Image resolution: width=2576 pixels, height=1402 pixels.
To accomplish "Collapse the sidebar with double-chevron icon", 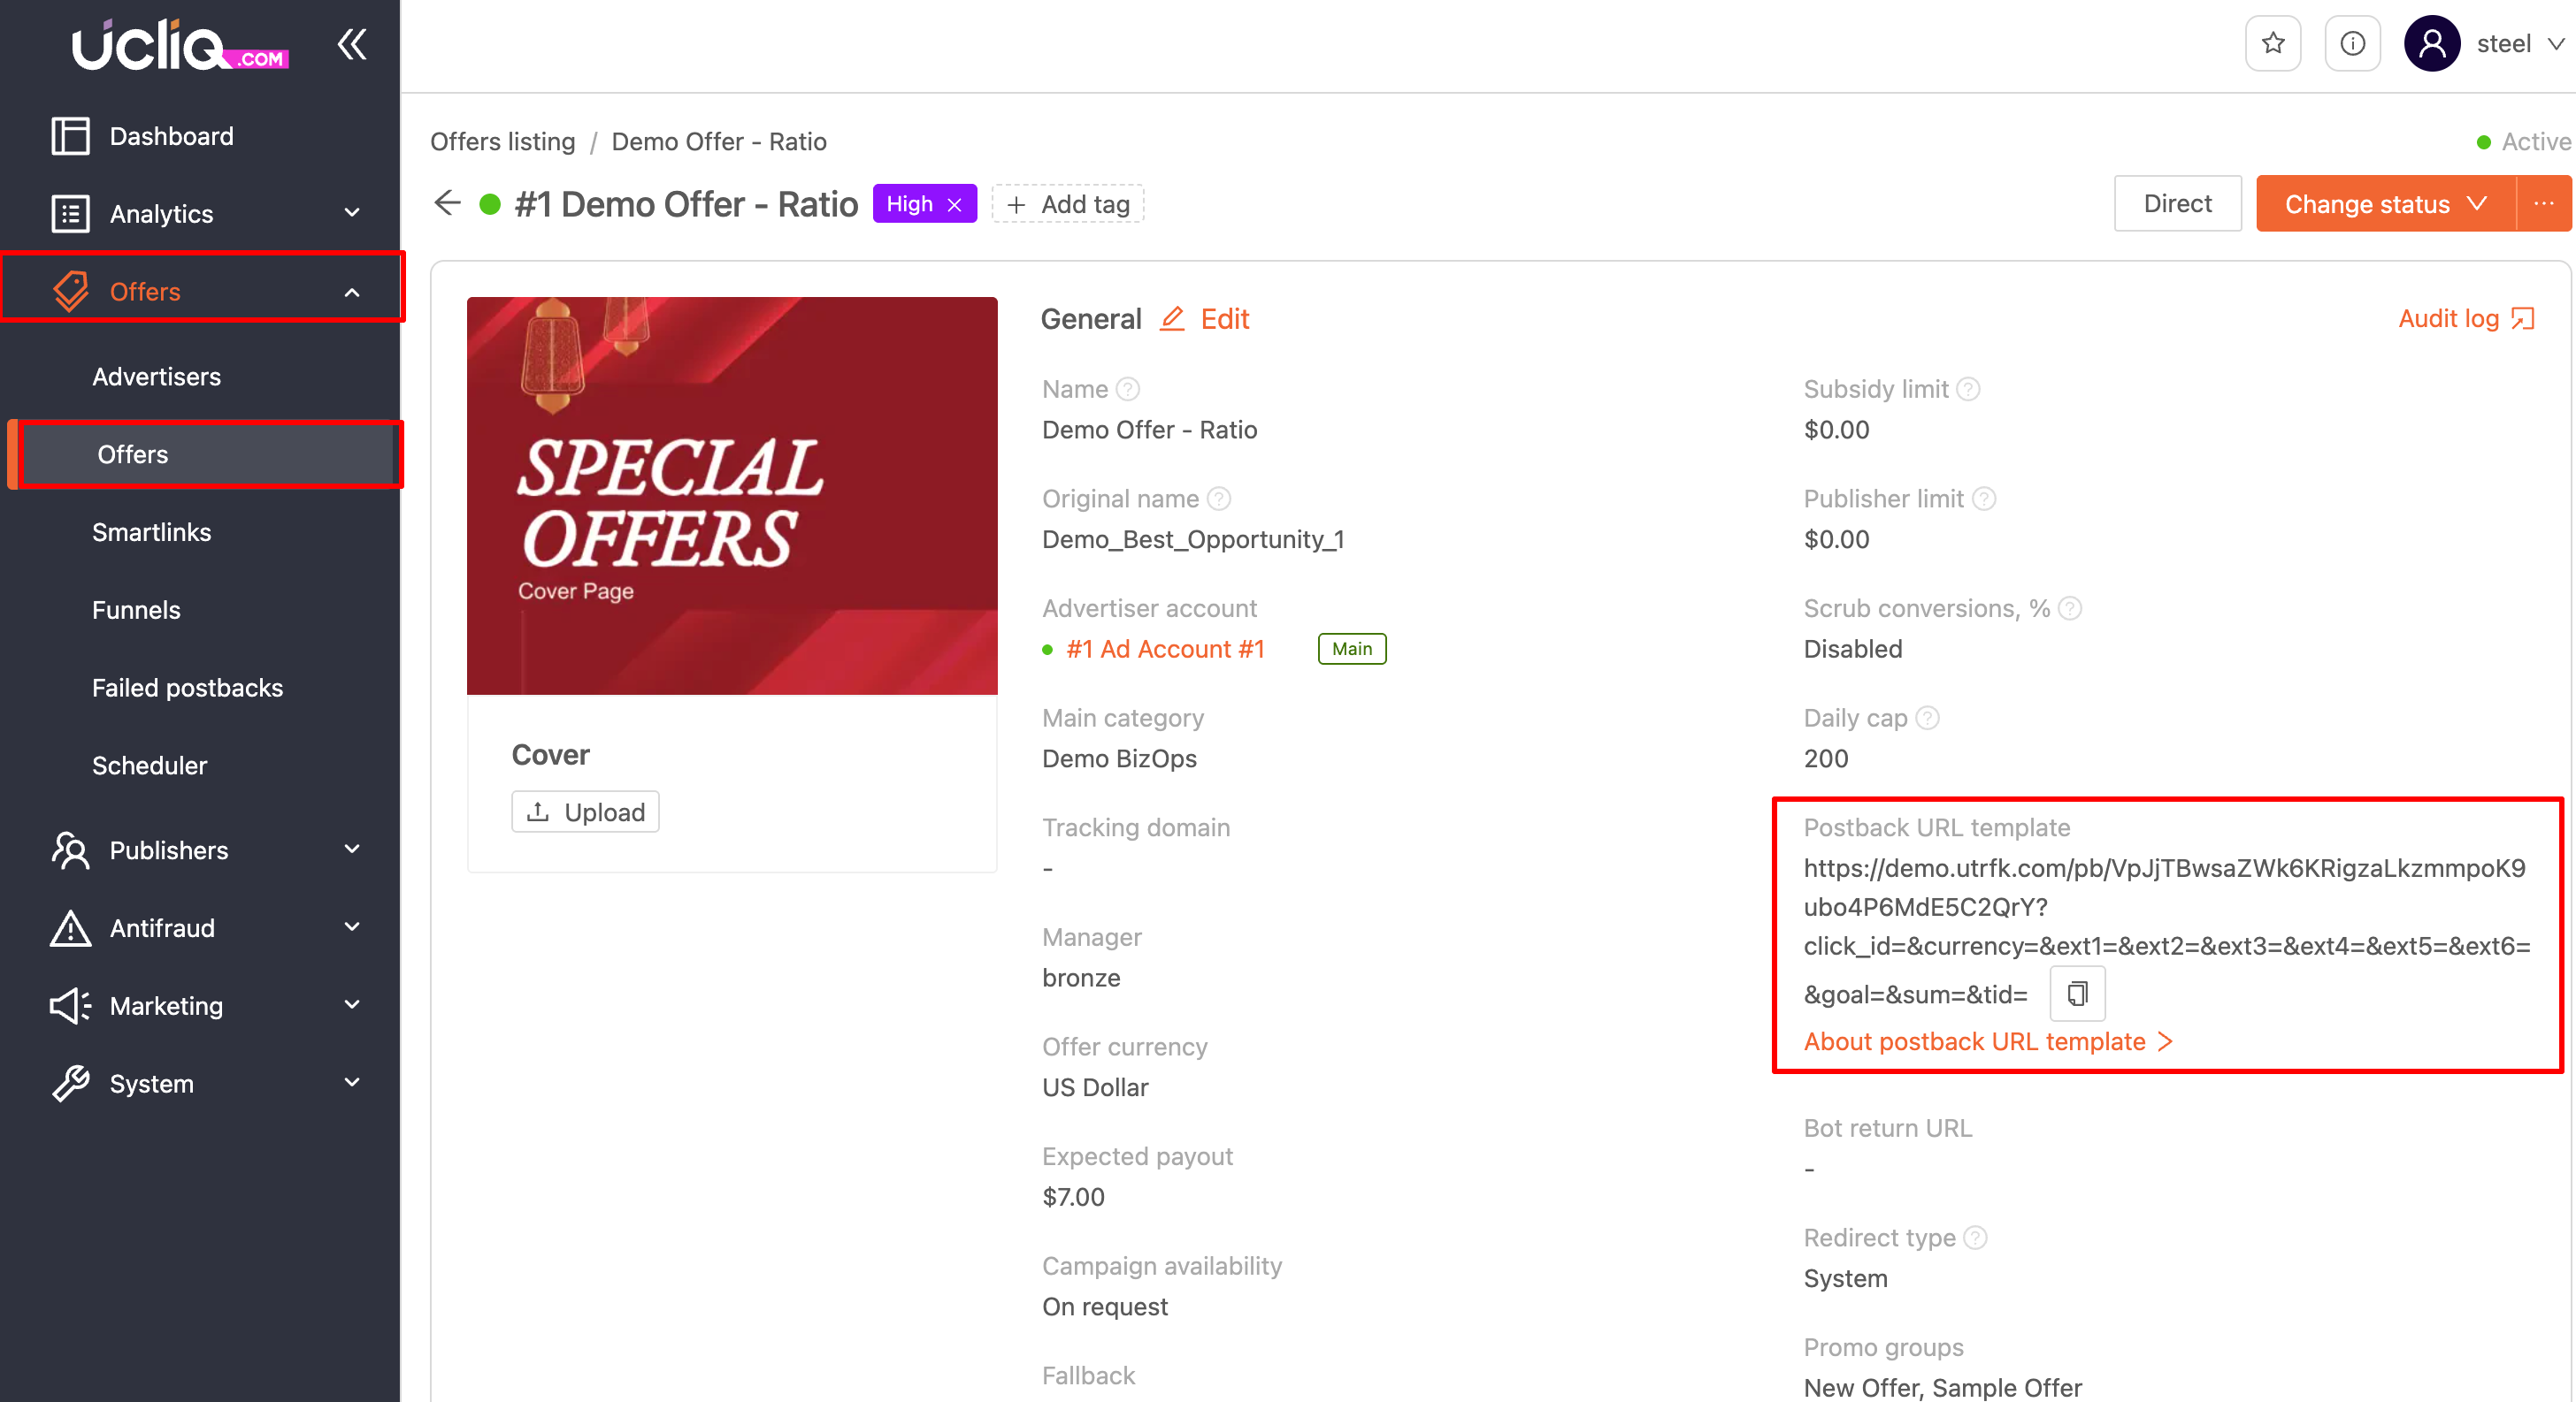I will [x=352, y=44].
